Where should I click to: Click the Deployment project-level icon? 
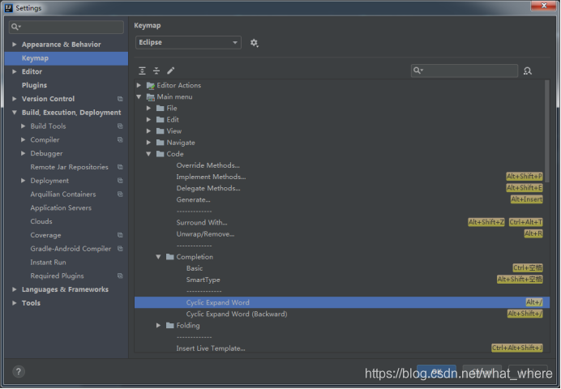point(120,181)
